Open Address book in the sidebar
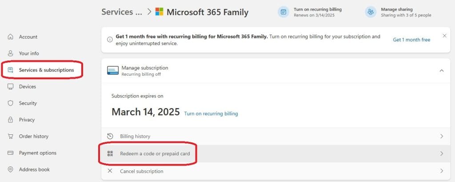 pyautogui.click(x=34, y=170)
